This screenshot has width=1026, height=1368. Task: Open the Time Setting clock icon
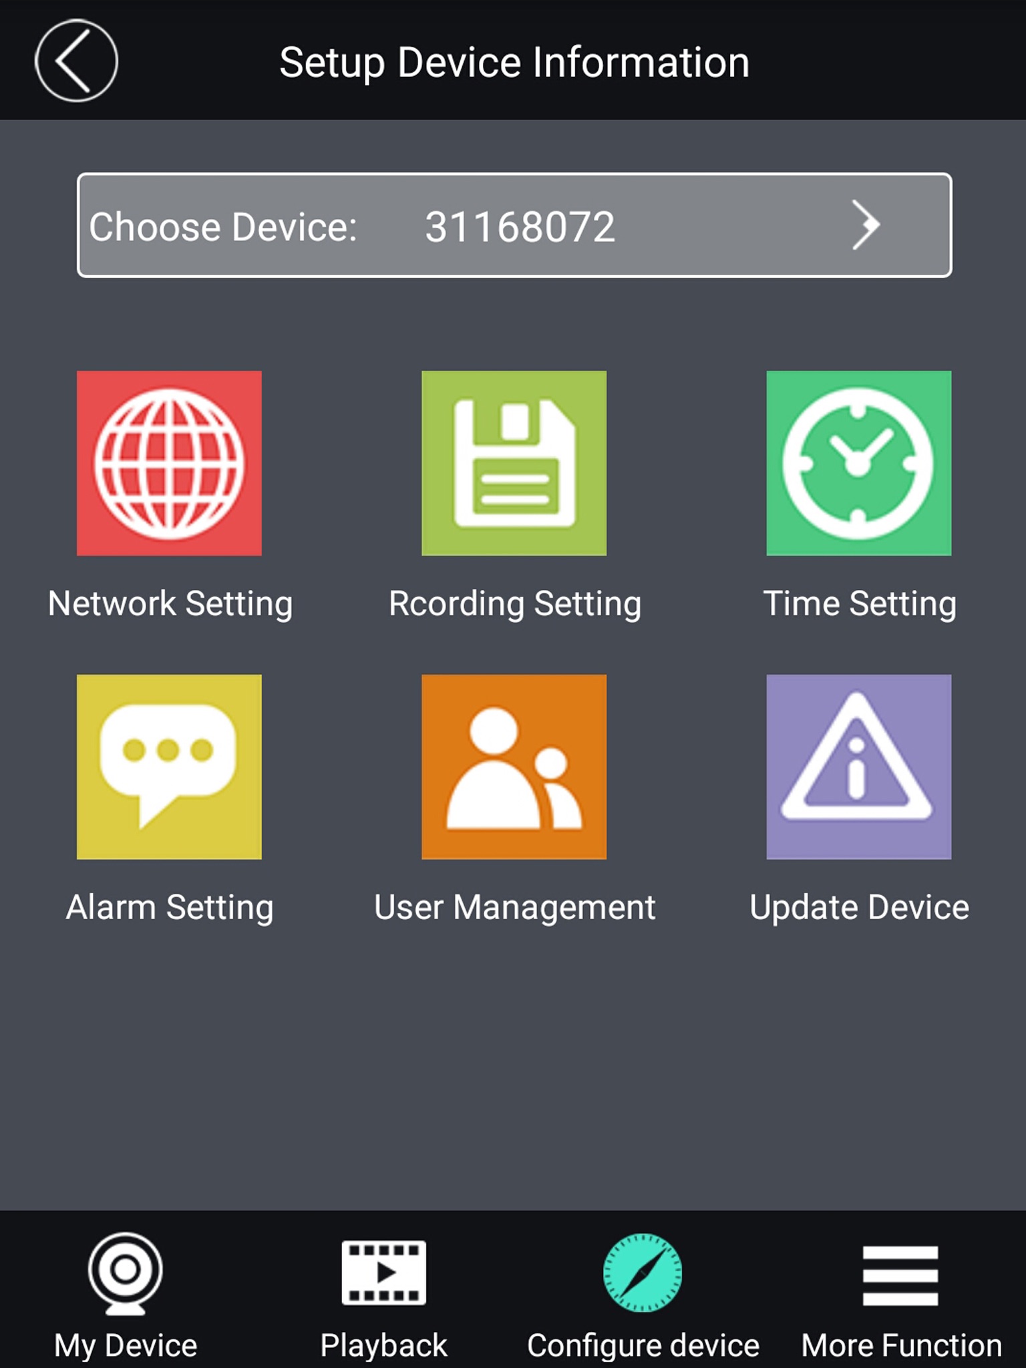click(858, 463)
